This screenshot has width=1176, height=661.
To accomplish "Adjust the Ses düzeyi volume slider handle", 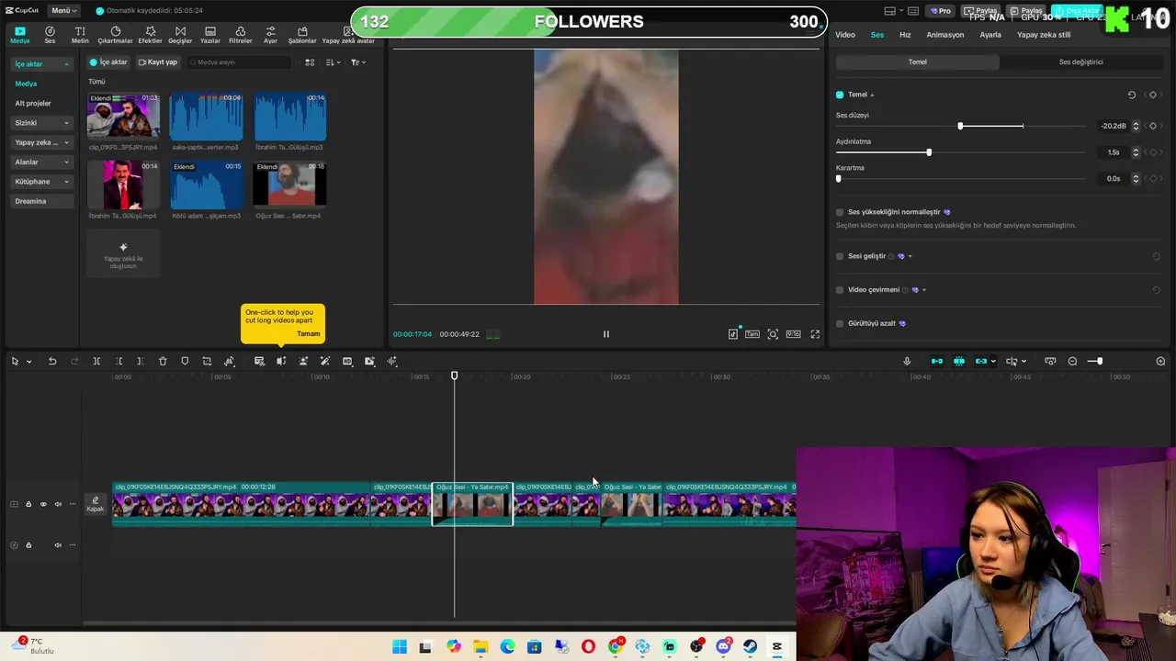I will 960,126.
